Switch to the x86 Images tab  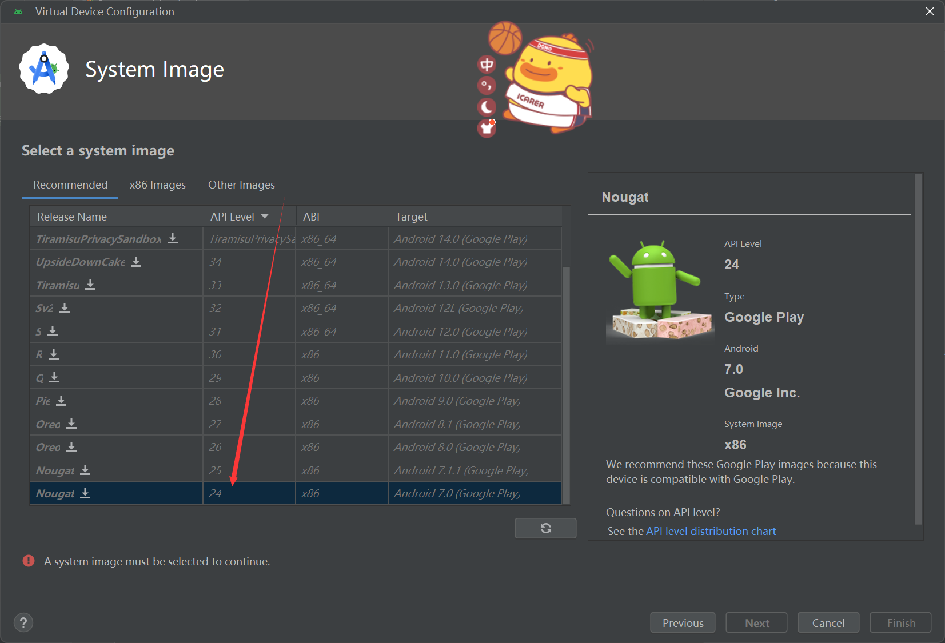pyautogui.click(x=158, y=185)
